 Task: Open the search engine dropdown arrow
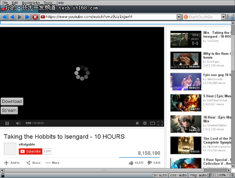click(x=224, y=17)
